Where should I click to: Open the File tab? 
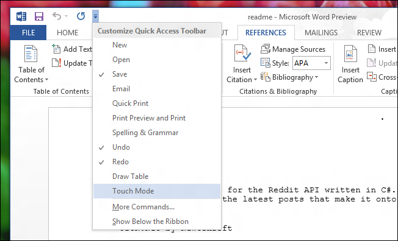(28, 33)
